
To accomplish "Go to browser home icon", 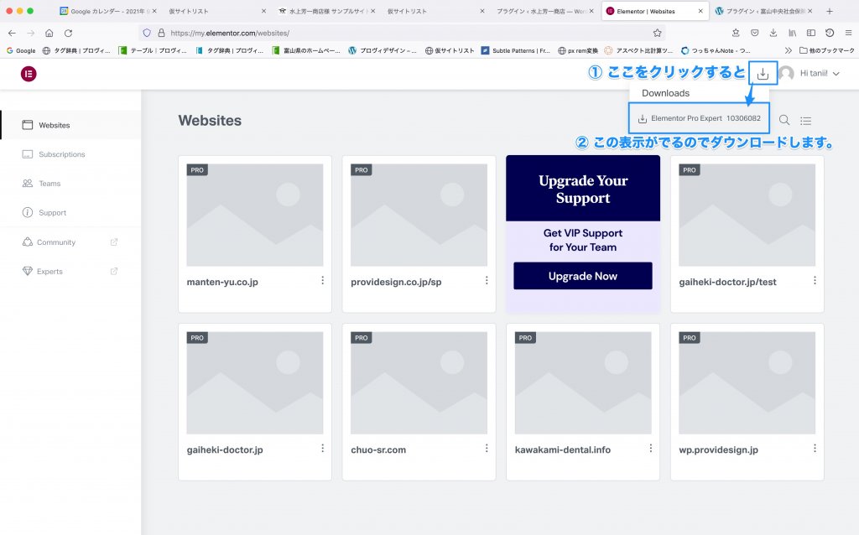I will pyautogui.click(x=49, y=33).
